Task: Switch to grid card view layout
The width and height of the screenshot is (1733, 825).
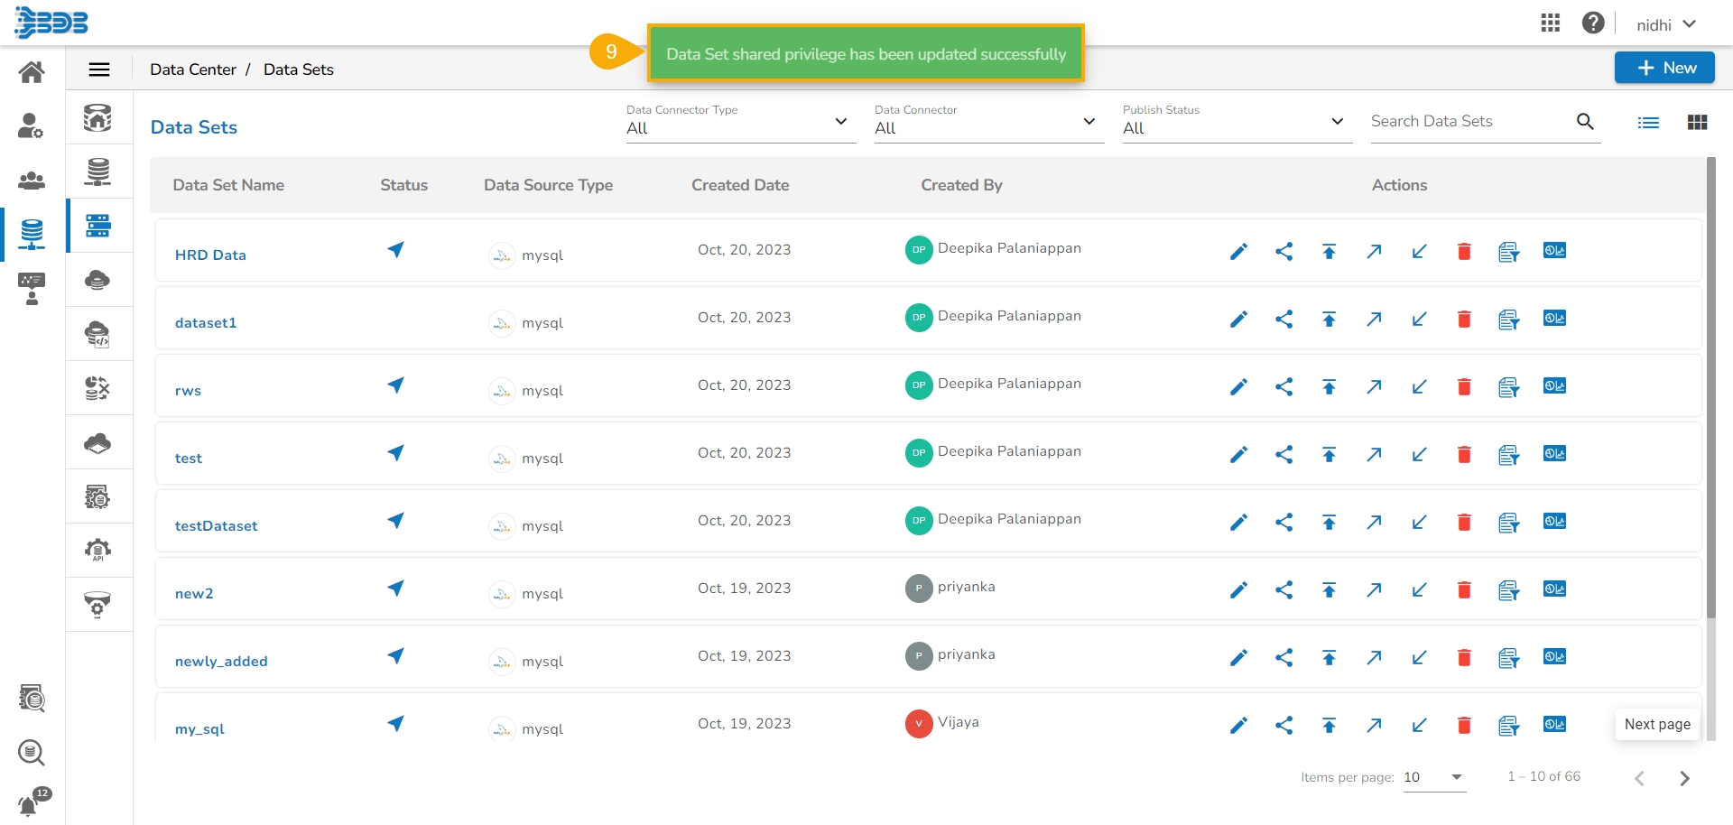Action: click(1697, 123)
